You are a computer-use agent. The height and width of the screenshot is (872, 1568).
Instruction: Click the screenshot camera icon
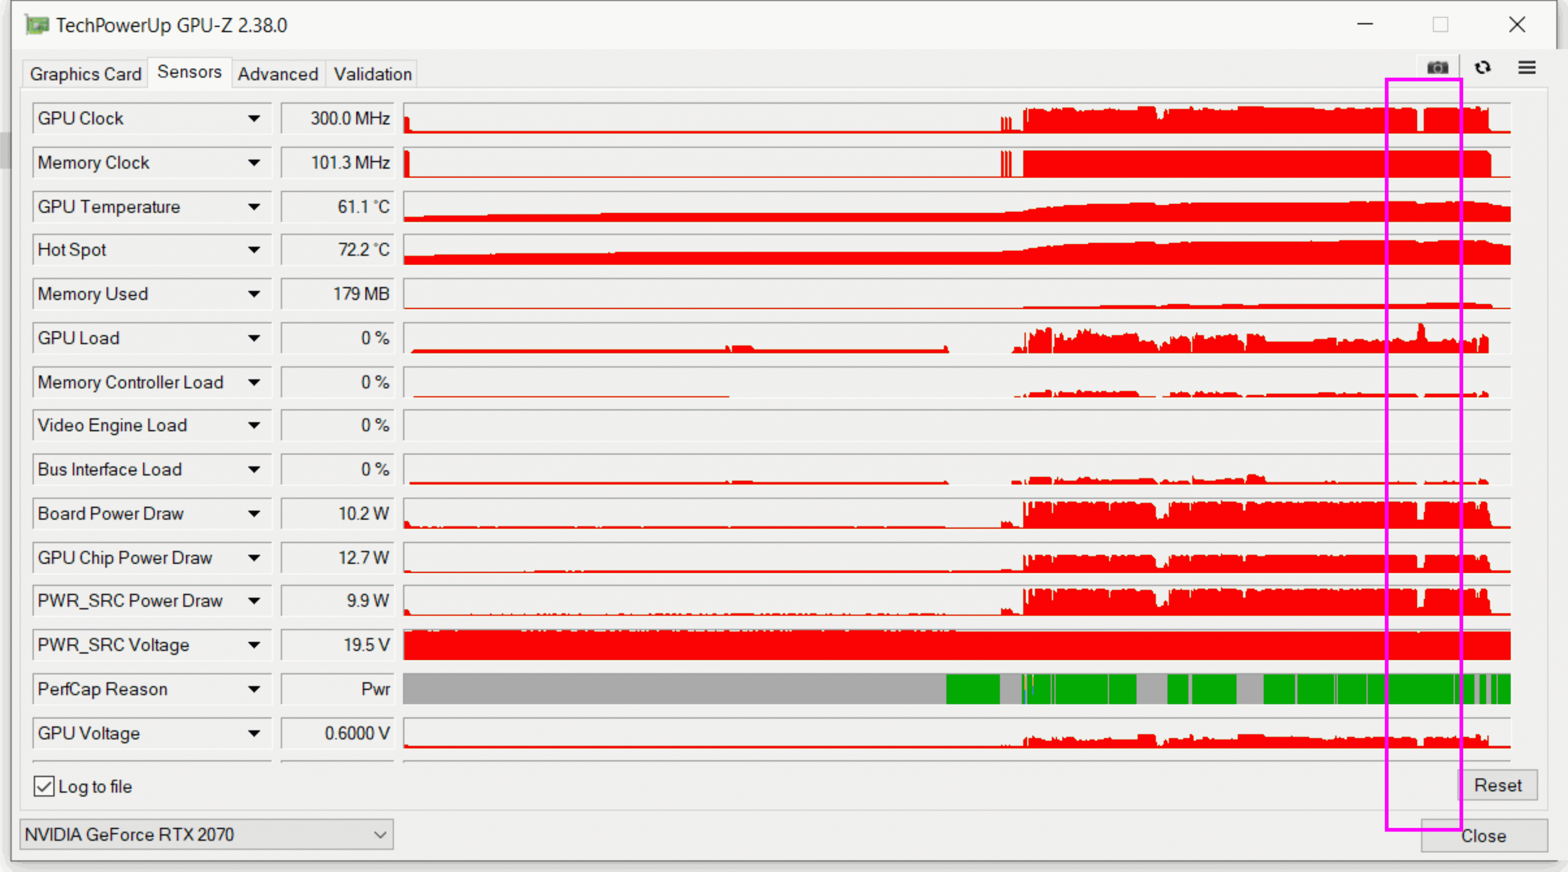pos(1437,67)
